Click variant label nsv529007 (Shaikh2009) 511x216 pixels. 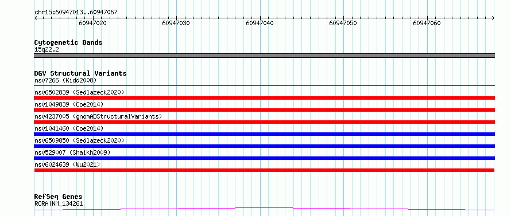pyautogui.click(x=72, y=152)
